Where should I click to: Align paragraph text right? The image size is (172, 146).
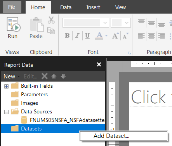click(x=162, y=36)
